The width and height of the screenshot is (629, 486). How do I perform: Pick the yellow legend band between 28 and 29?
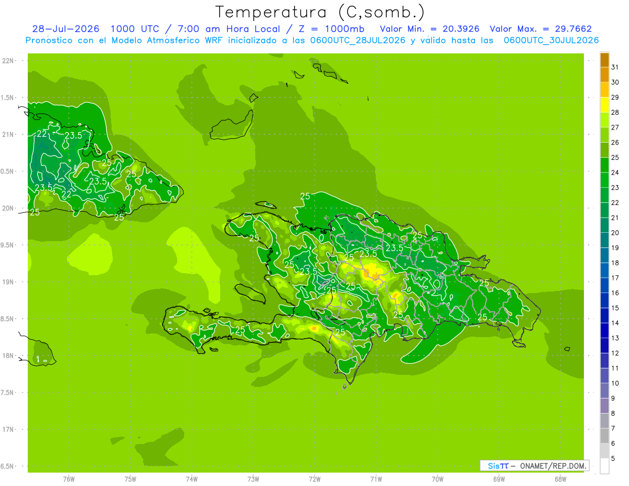604,105
